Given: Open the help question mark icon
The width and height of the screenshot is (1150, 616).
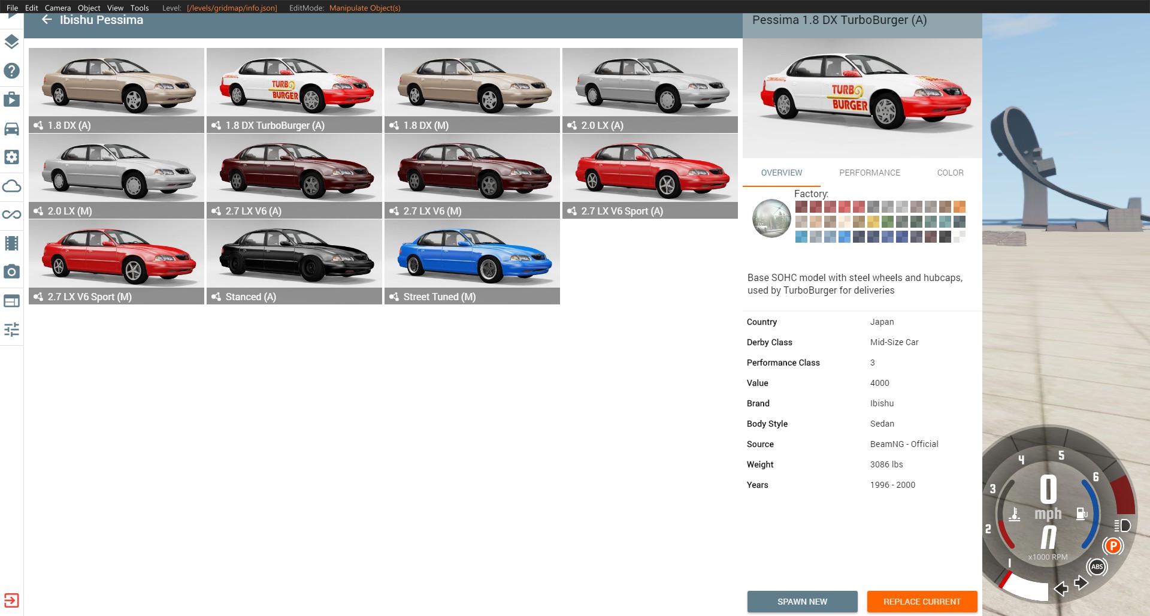Looking at the screenshot, I should tap(11, 71).
